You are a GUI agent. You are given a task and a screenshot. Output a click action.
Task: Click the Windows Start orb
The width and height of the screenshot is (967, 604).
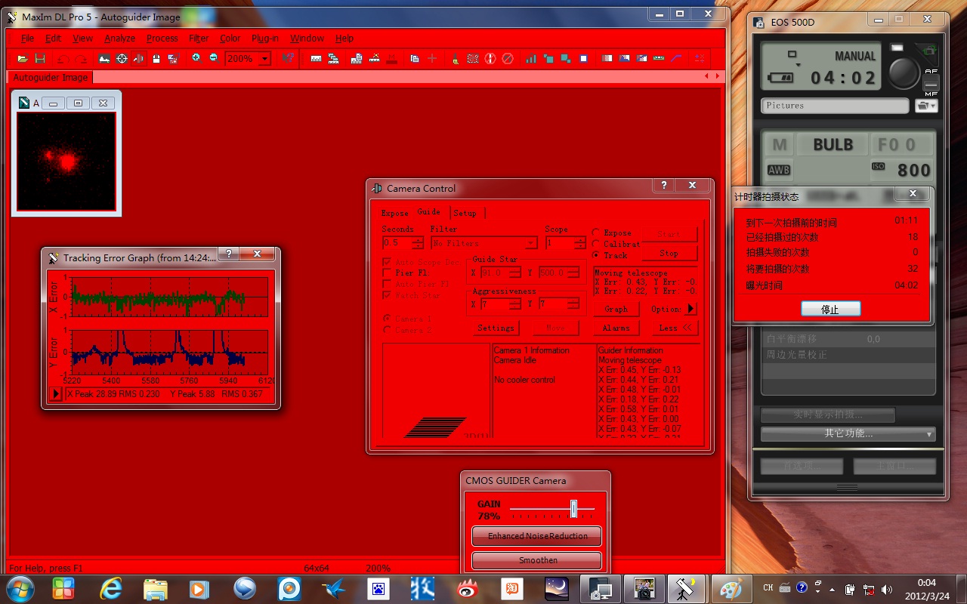19,588
